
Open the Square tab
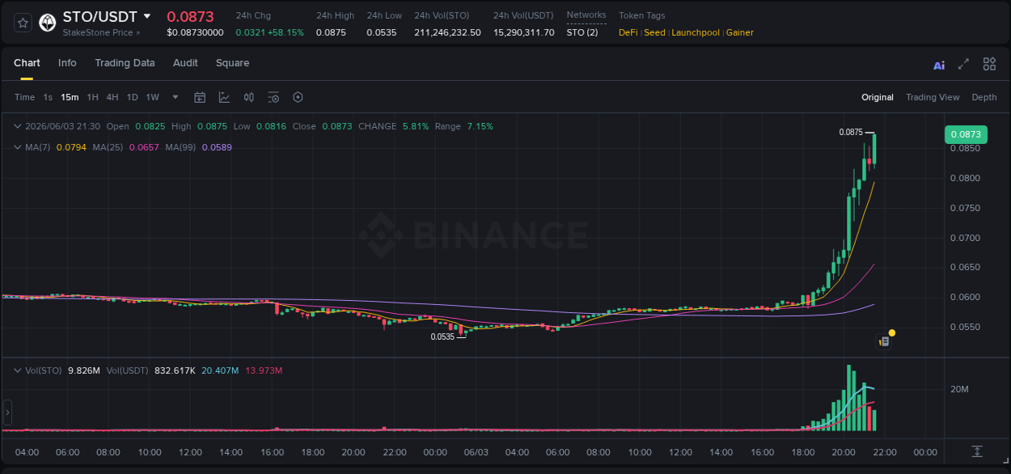tap(232, 63)
